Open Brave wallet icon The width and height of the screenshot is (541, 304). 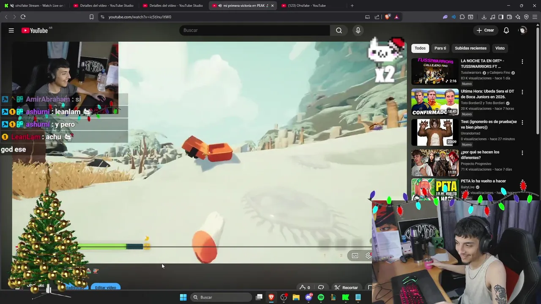tap(509, 17)
